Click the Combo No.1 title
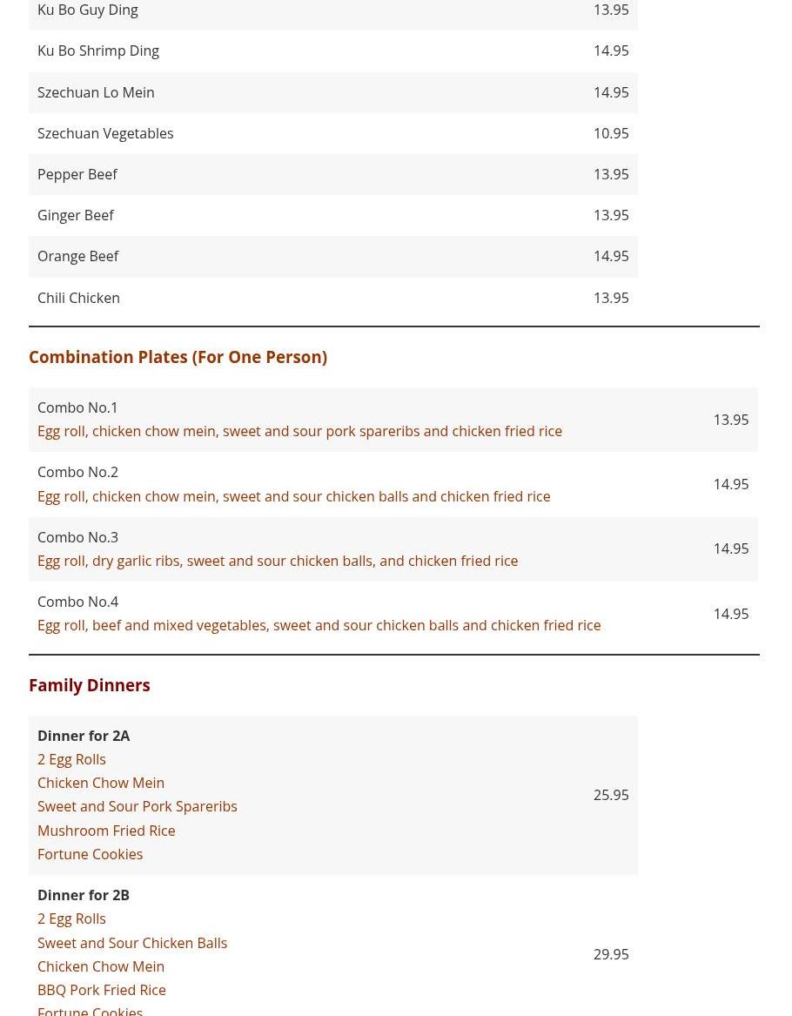 77,407
